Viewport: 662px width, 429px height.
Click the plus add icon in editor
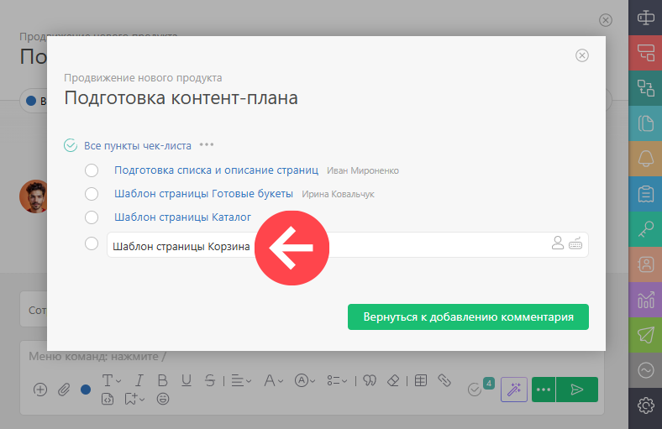coord(40,390)
